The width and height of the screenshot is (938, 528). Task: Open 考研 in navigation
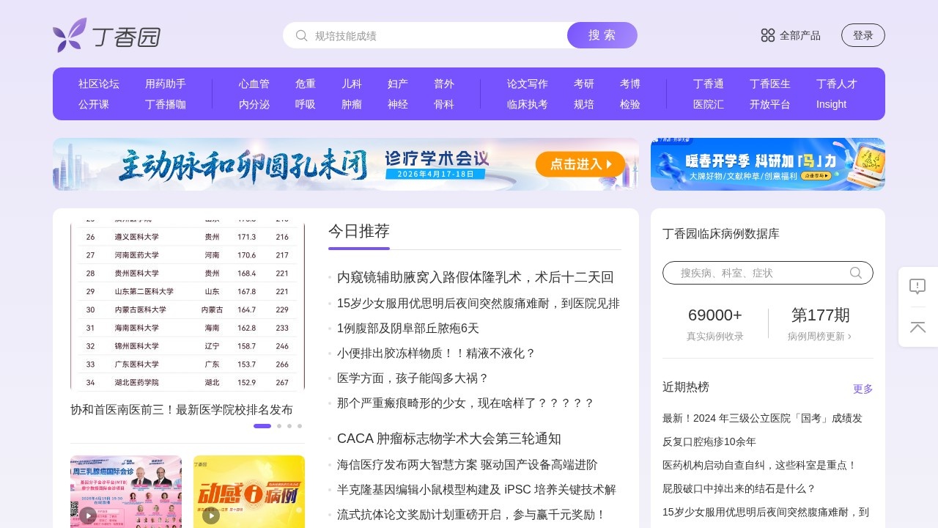point(584,84)
